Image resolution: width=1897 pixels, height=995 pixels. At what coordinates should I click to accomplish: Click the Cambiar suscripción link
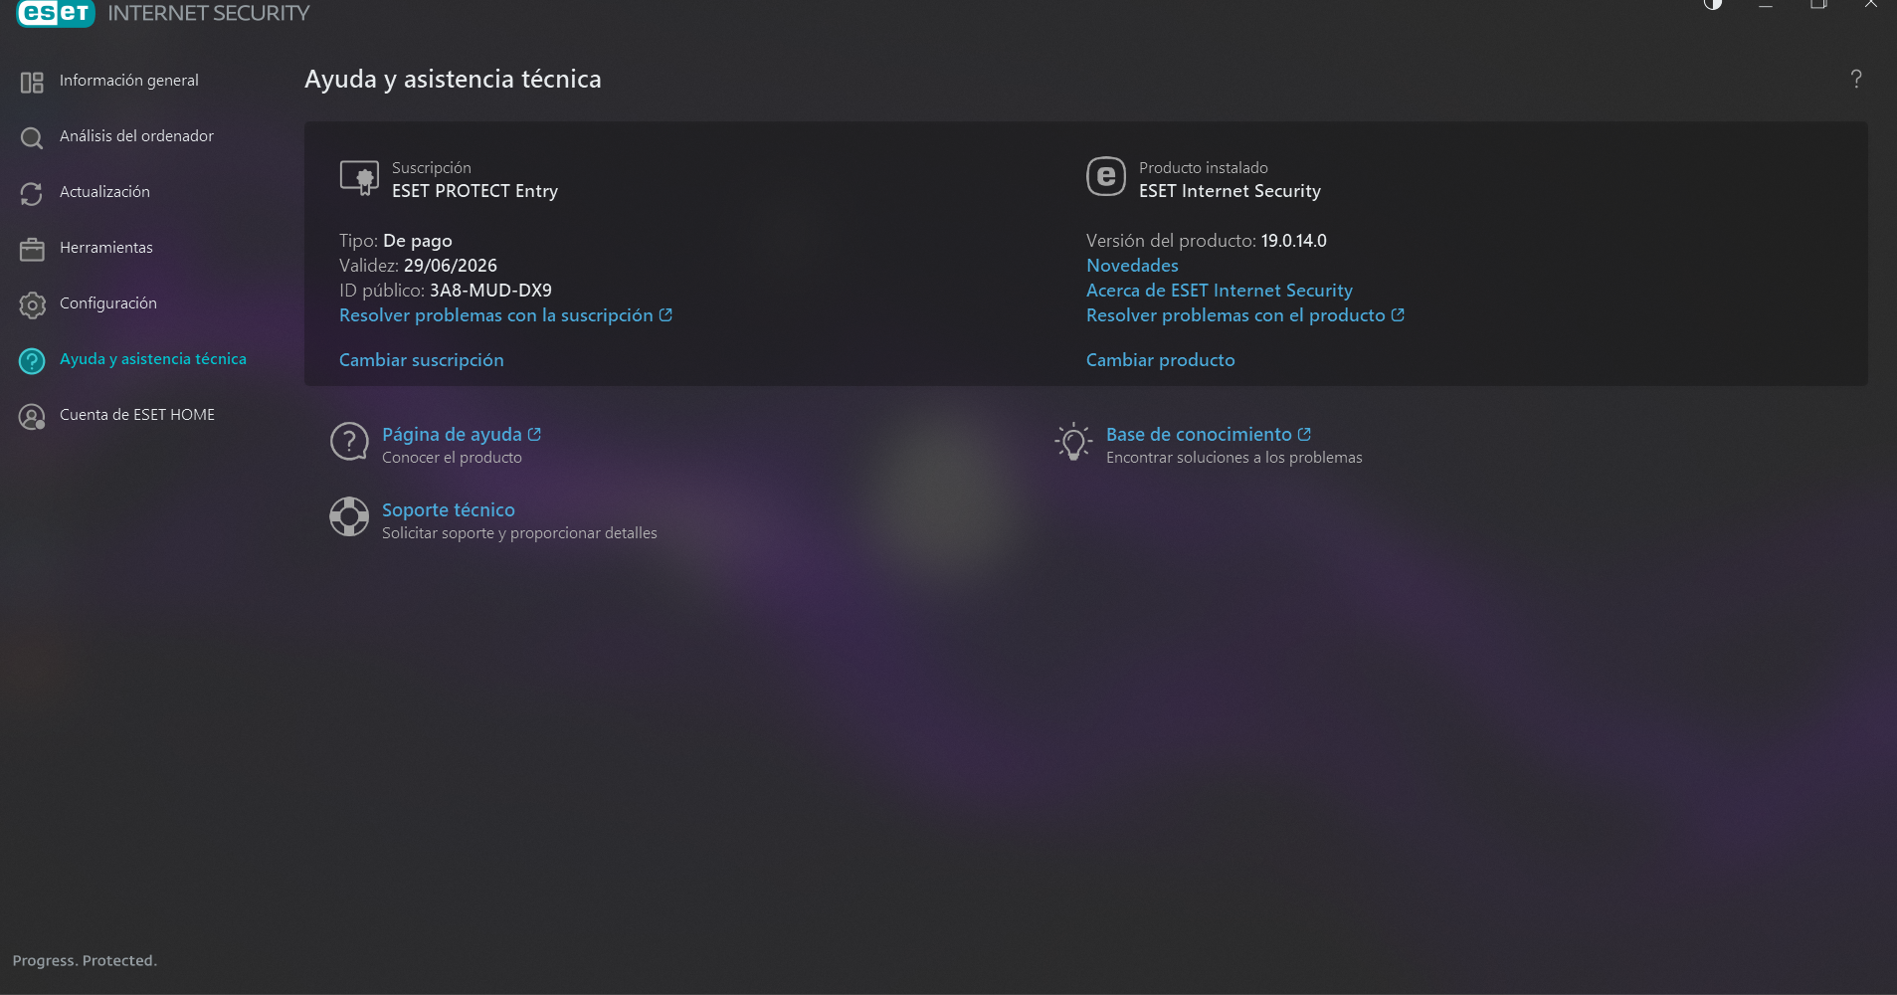point(422,360)
